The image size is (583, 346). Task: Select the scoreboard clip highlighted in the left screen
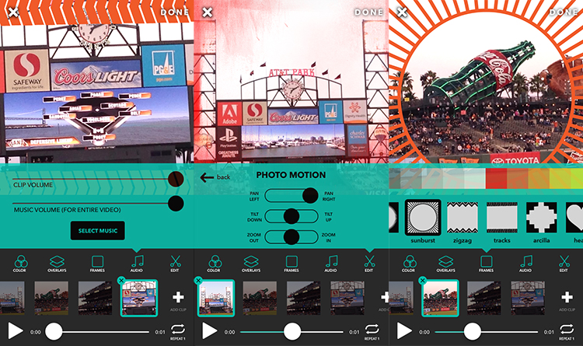(138, 298)
